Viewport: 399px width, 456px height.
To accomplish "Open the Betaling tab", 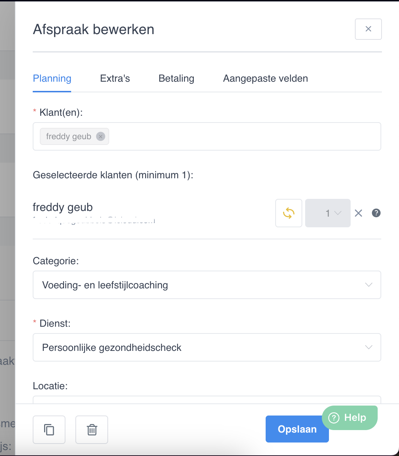I will [176, 78].
